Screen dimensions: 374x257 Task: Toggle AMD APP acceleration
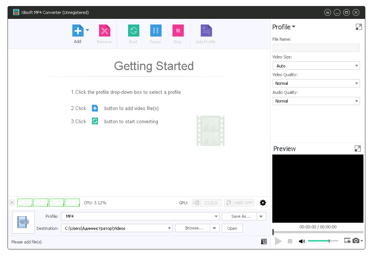(239, 202)
